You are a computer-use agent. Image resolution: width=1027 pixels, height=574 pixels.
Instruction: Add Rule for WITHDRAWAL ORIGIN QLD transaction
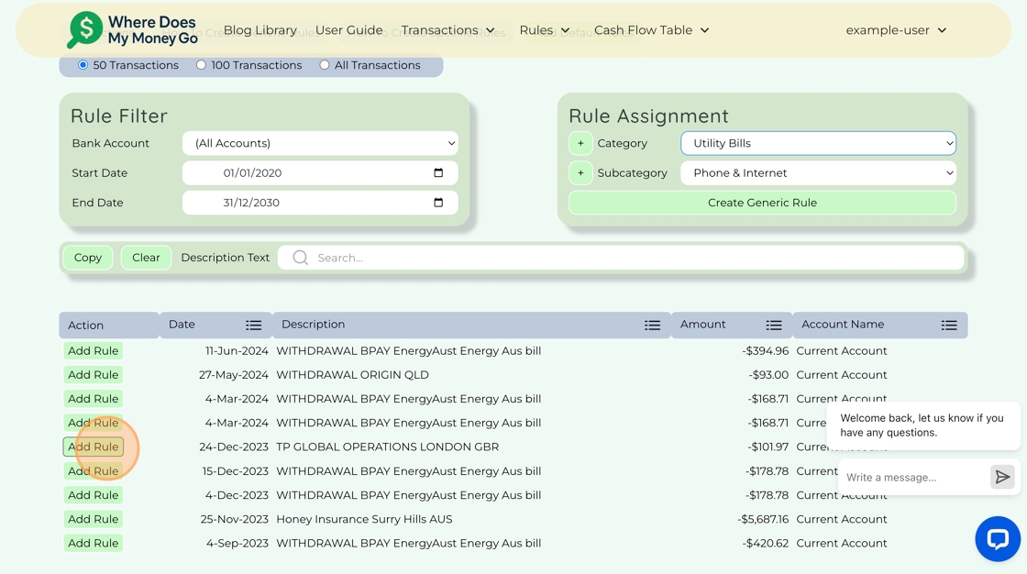93,375
